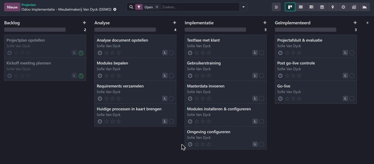
Task: Open Graph view
Action: [x=365, y=7]
